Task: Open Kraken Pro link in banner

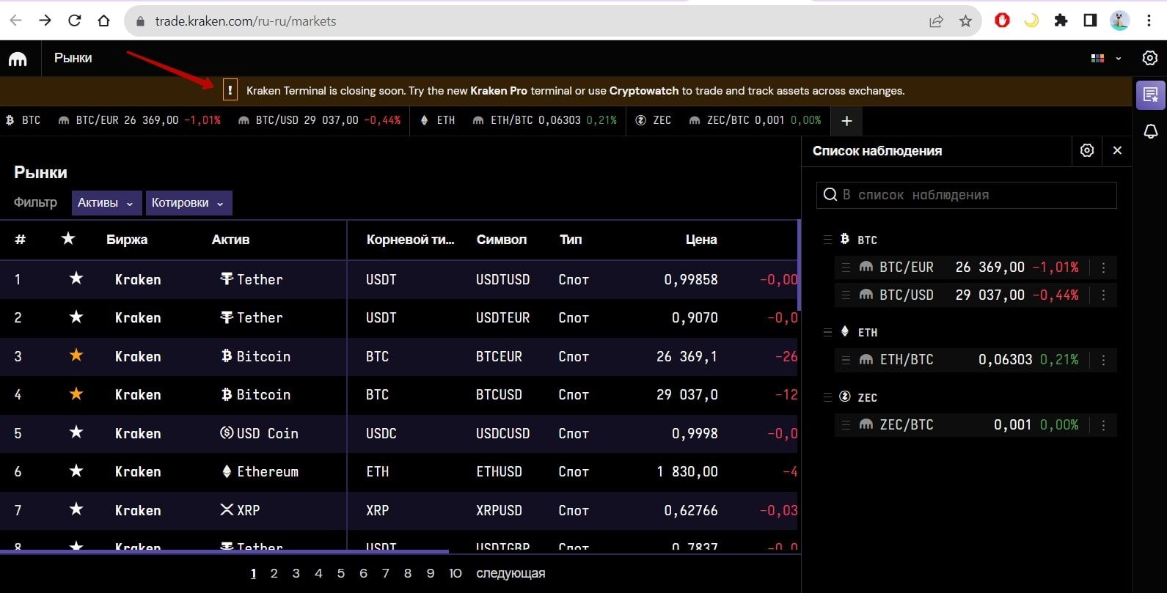Action: click(x=499, y=91)
